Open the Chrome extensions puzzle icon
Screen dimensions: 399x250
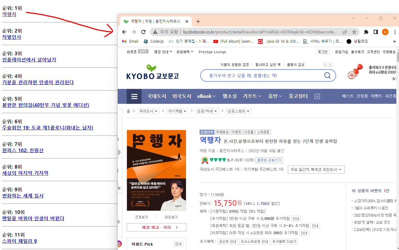[366, 32]
